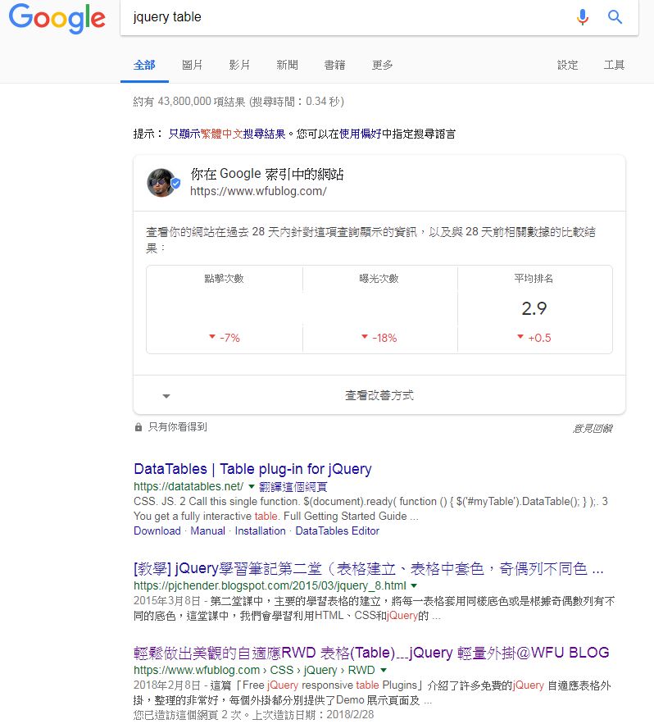Click the -18% change indicator
This screenshot has width=654, height=724.
379,338
